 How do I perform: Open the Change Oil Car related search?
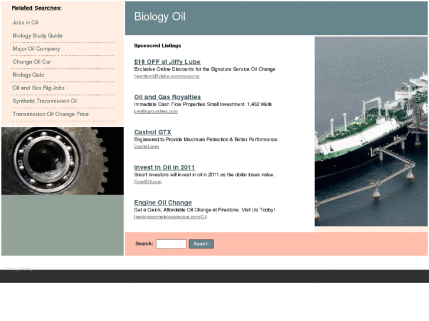point(32,62)
